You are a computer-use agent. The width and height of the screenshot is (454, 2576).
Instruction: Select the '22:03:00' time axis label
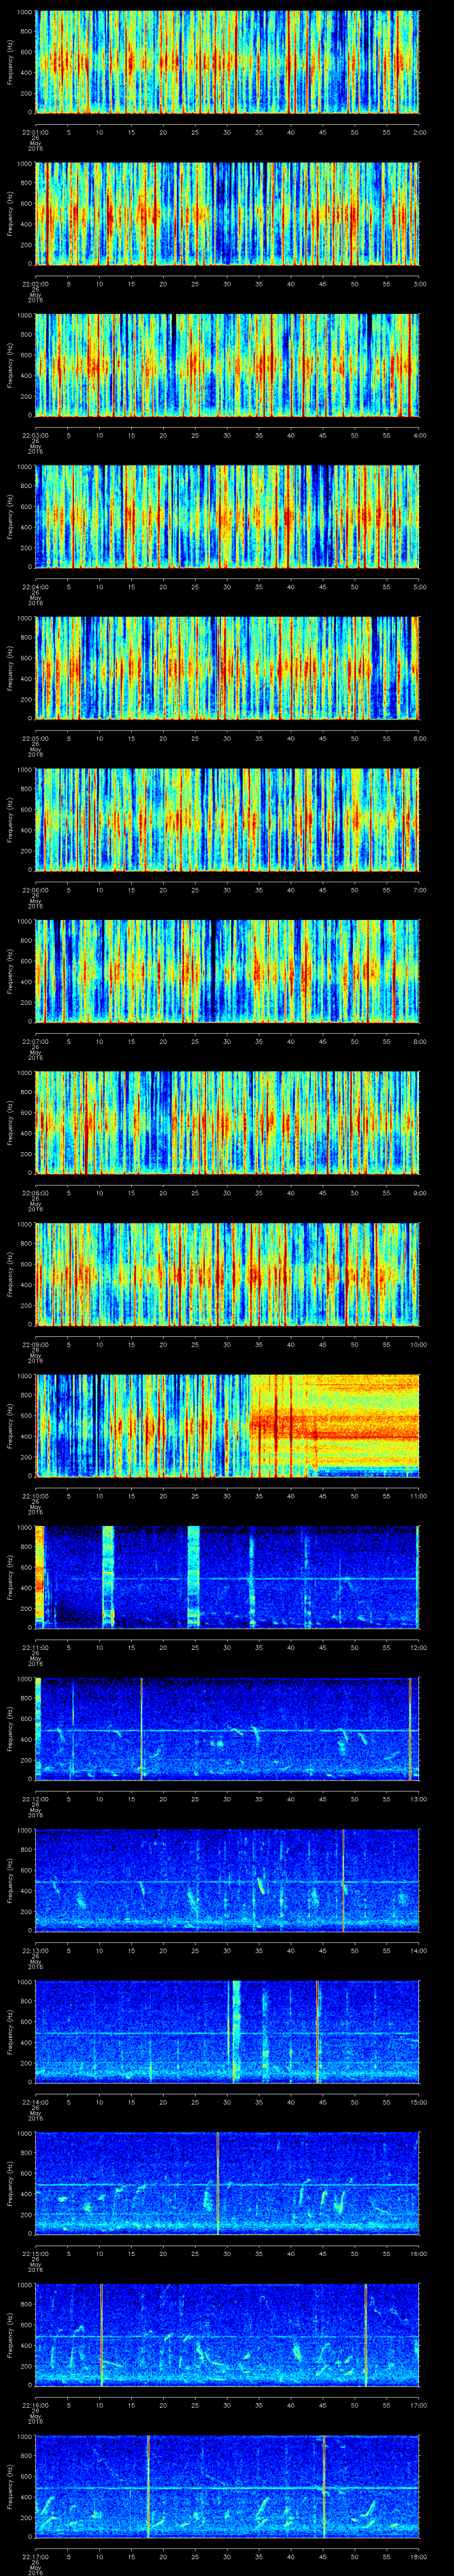(35, 435)
